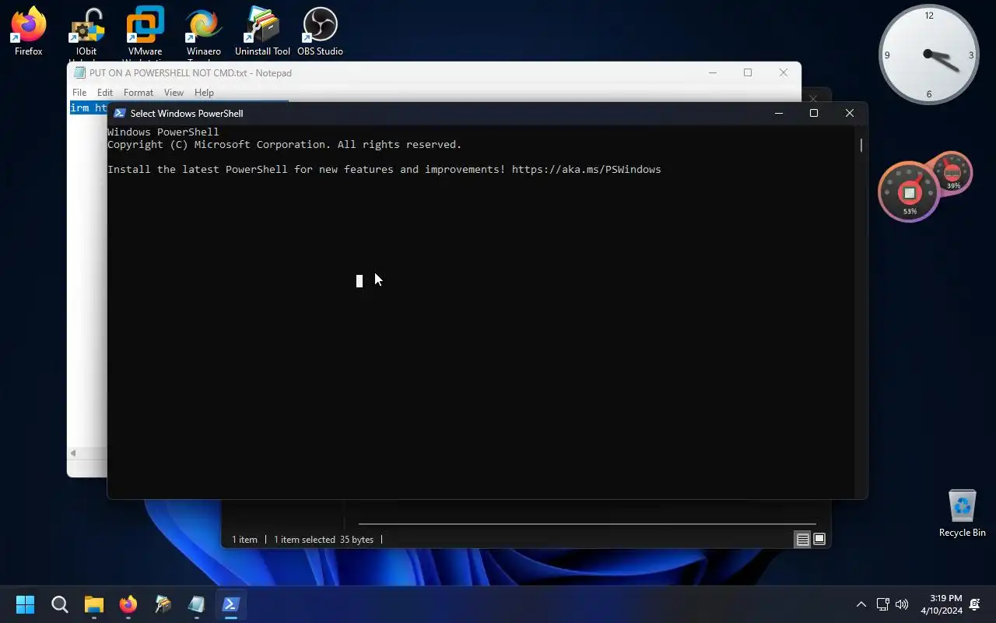Screen dimensions: 996x623
Task: Minimize the Notepad window
Action: coord(712,72)
